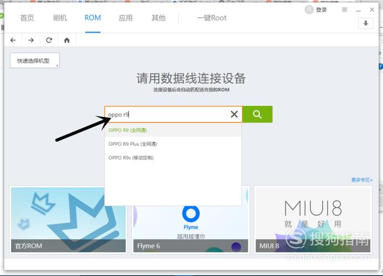Viewport: 383px width, 276px height.
Task: Switch to the 其他 tab
Action: point(158,18)
